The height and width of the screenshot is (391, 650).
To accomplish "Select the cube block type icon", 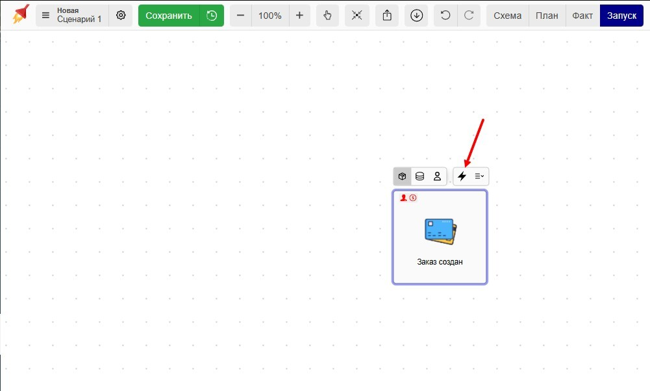I will tap(402, 176).
